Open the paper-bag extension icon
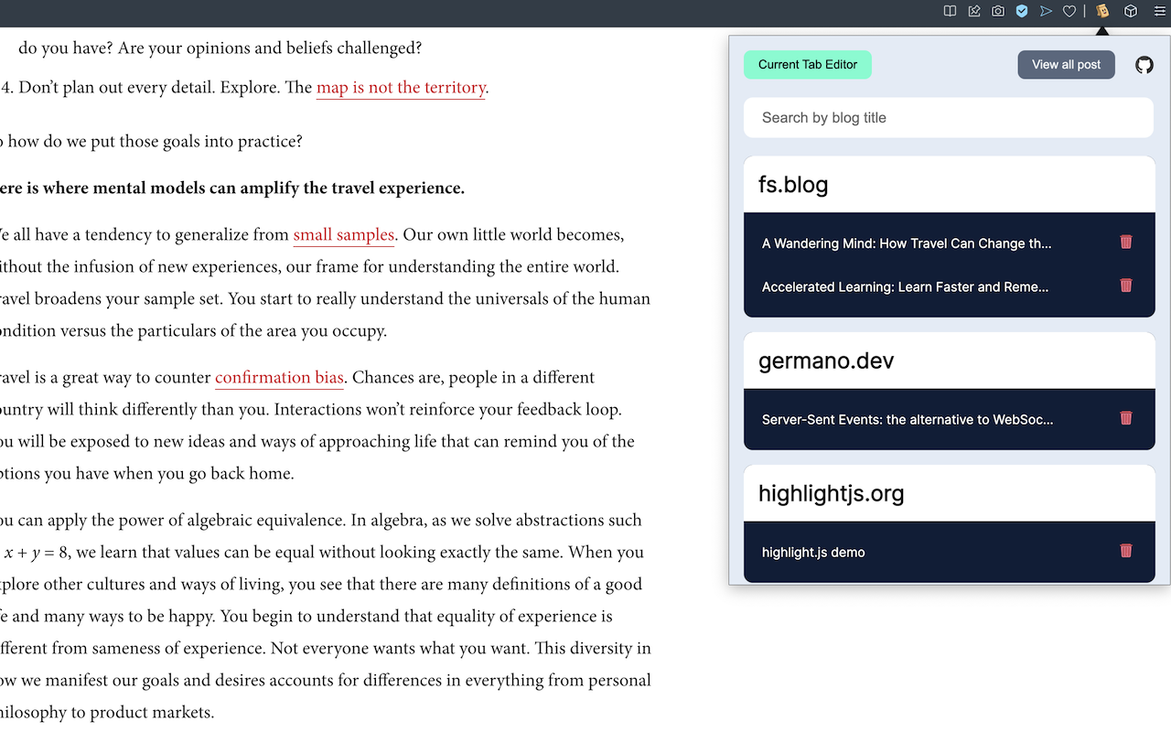Image resolution: width=1171 pixels, height=732 pixels. click(1102, 11)
